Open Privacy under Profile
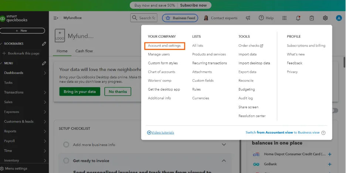Screen dimensions: 346x173 click(x=292, y=72)
